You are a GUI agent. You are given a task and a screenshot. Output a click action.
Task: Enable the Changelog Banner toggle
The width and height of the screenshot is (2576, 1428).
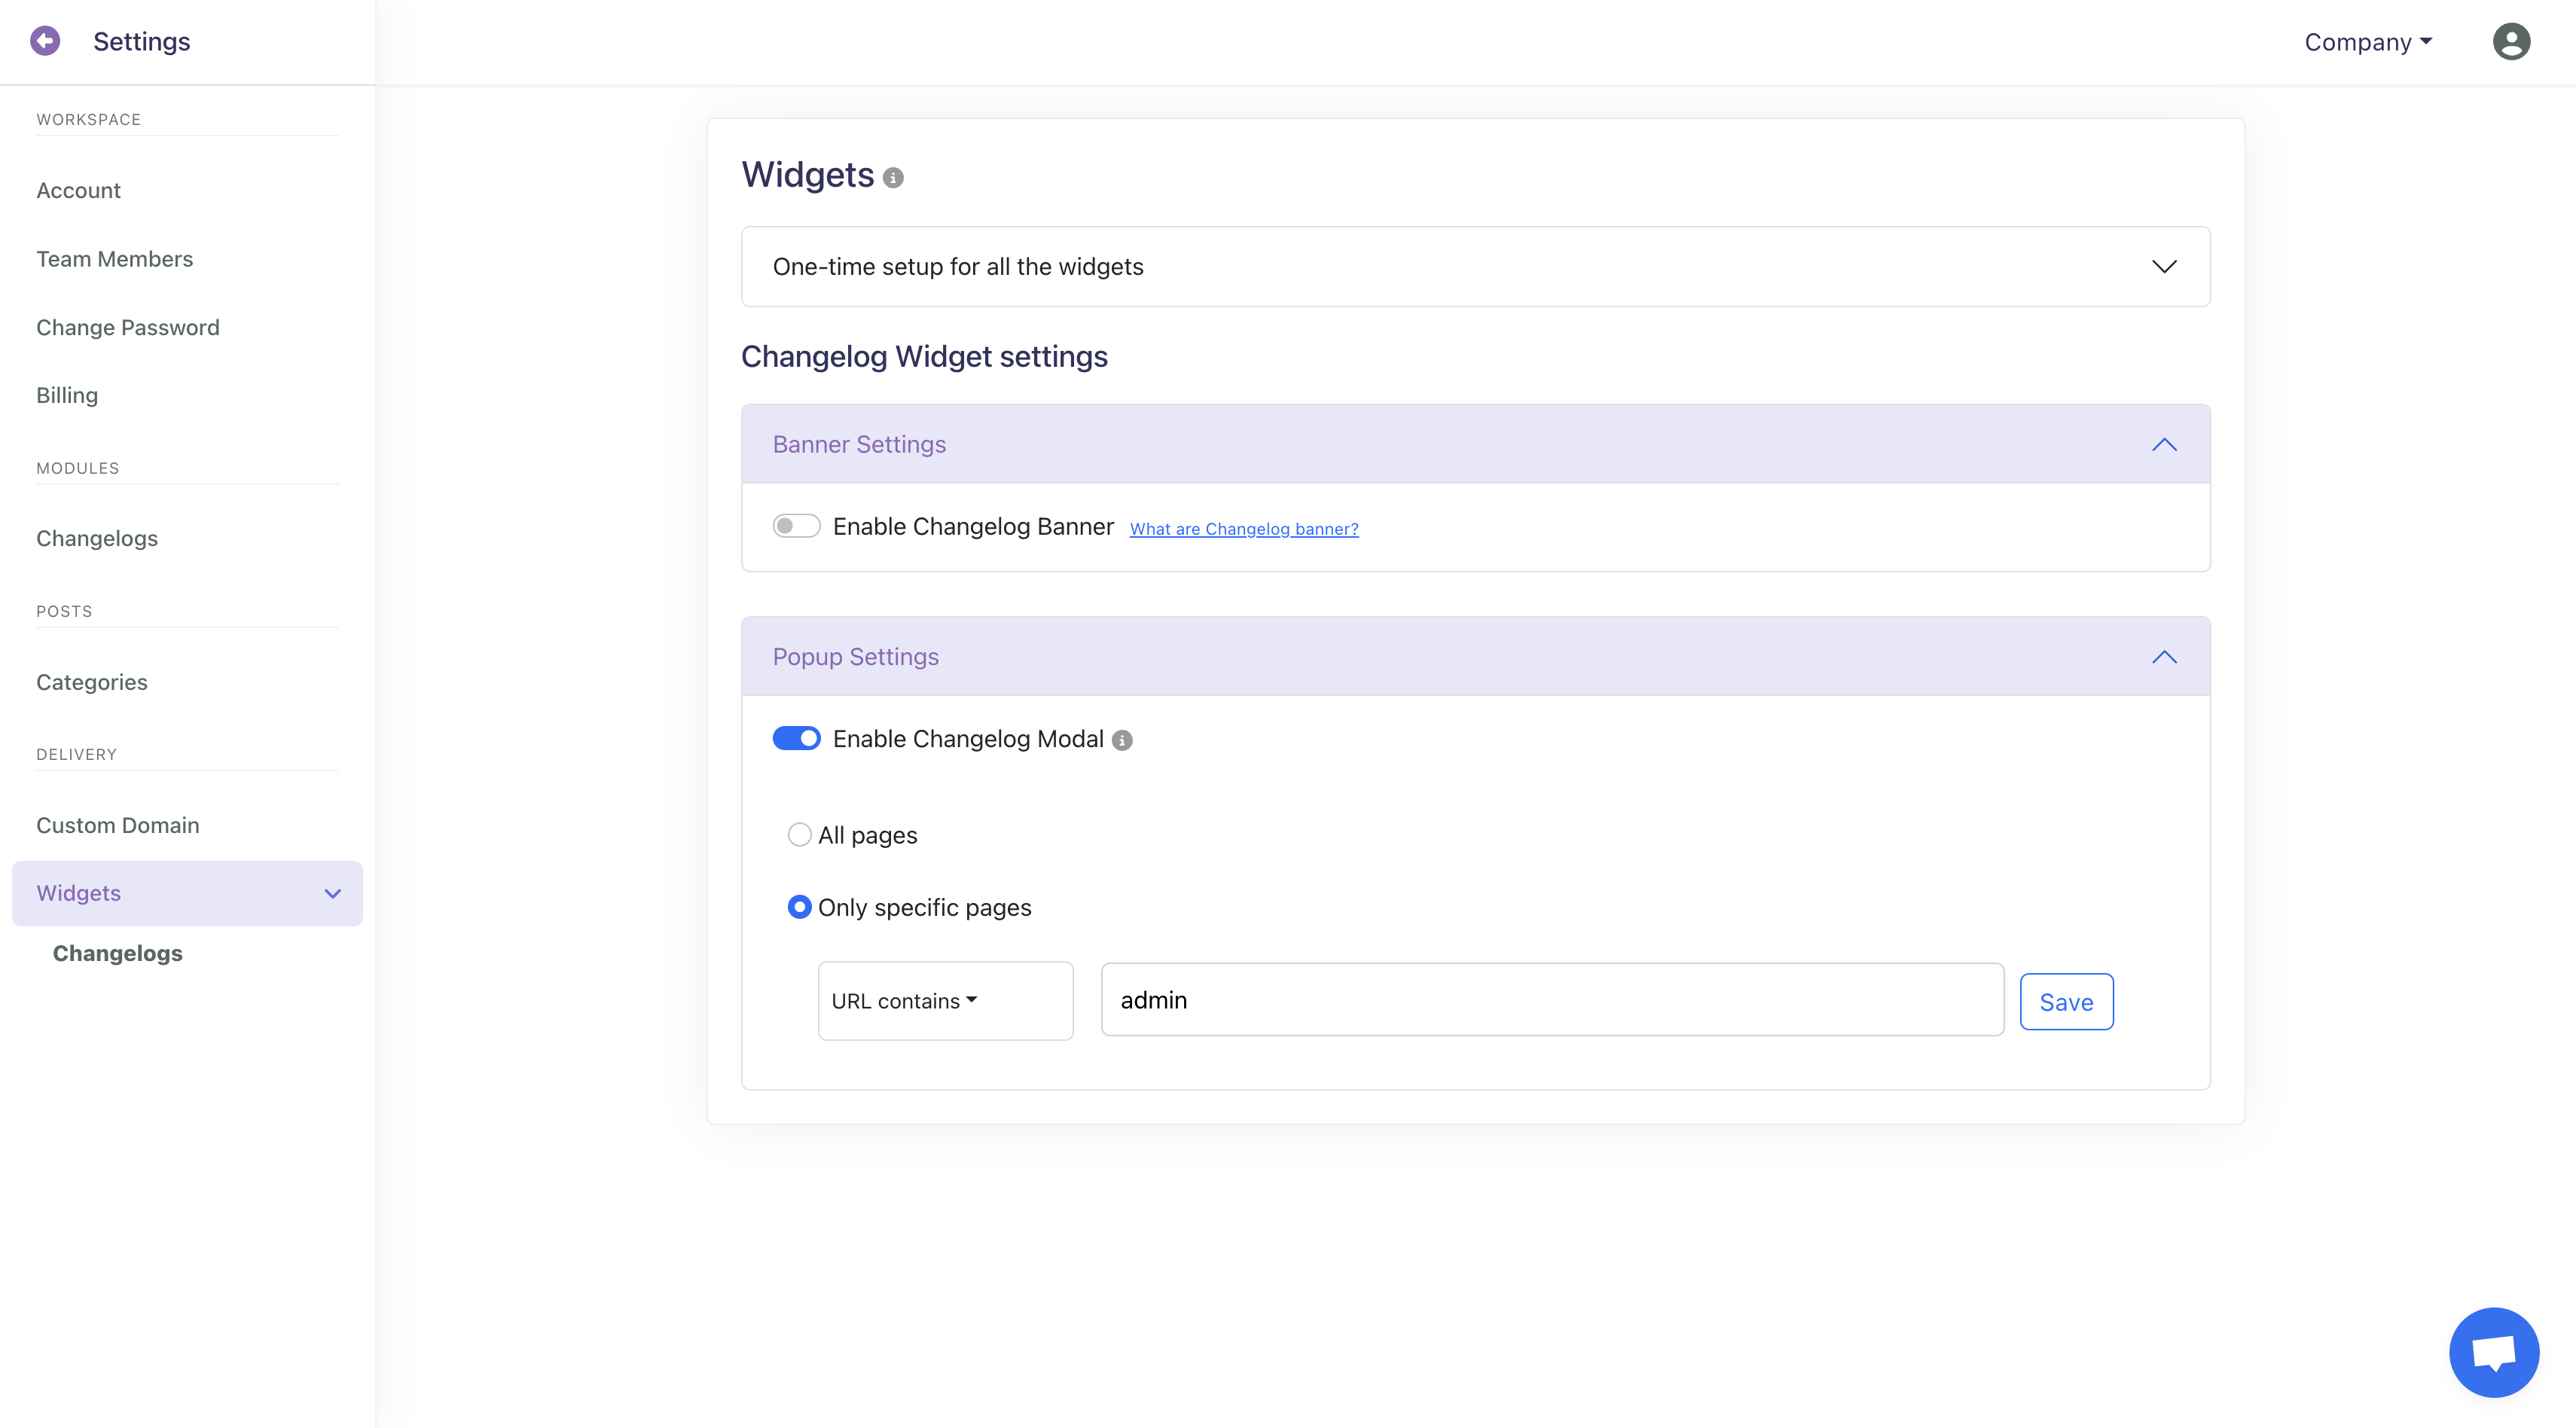[796, 526]
